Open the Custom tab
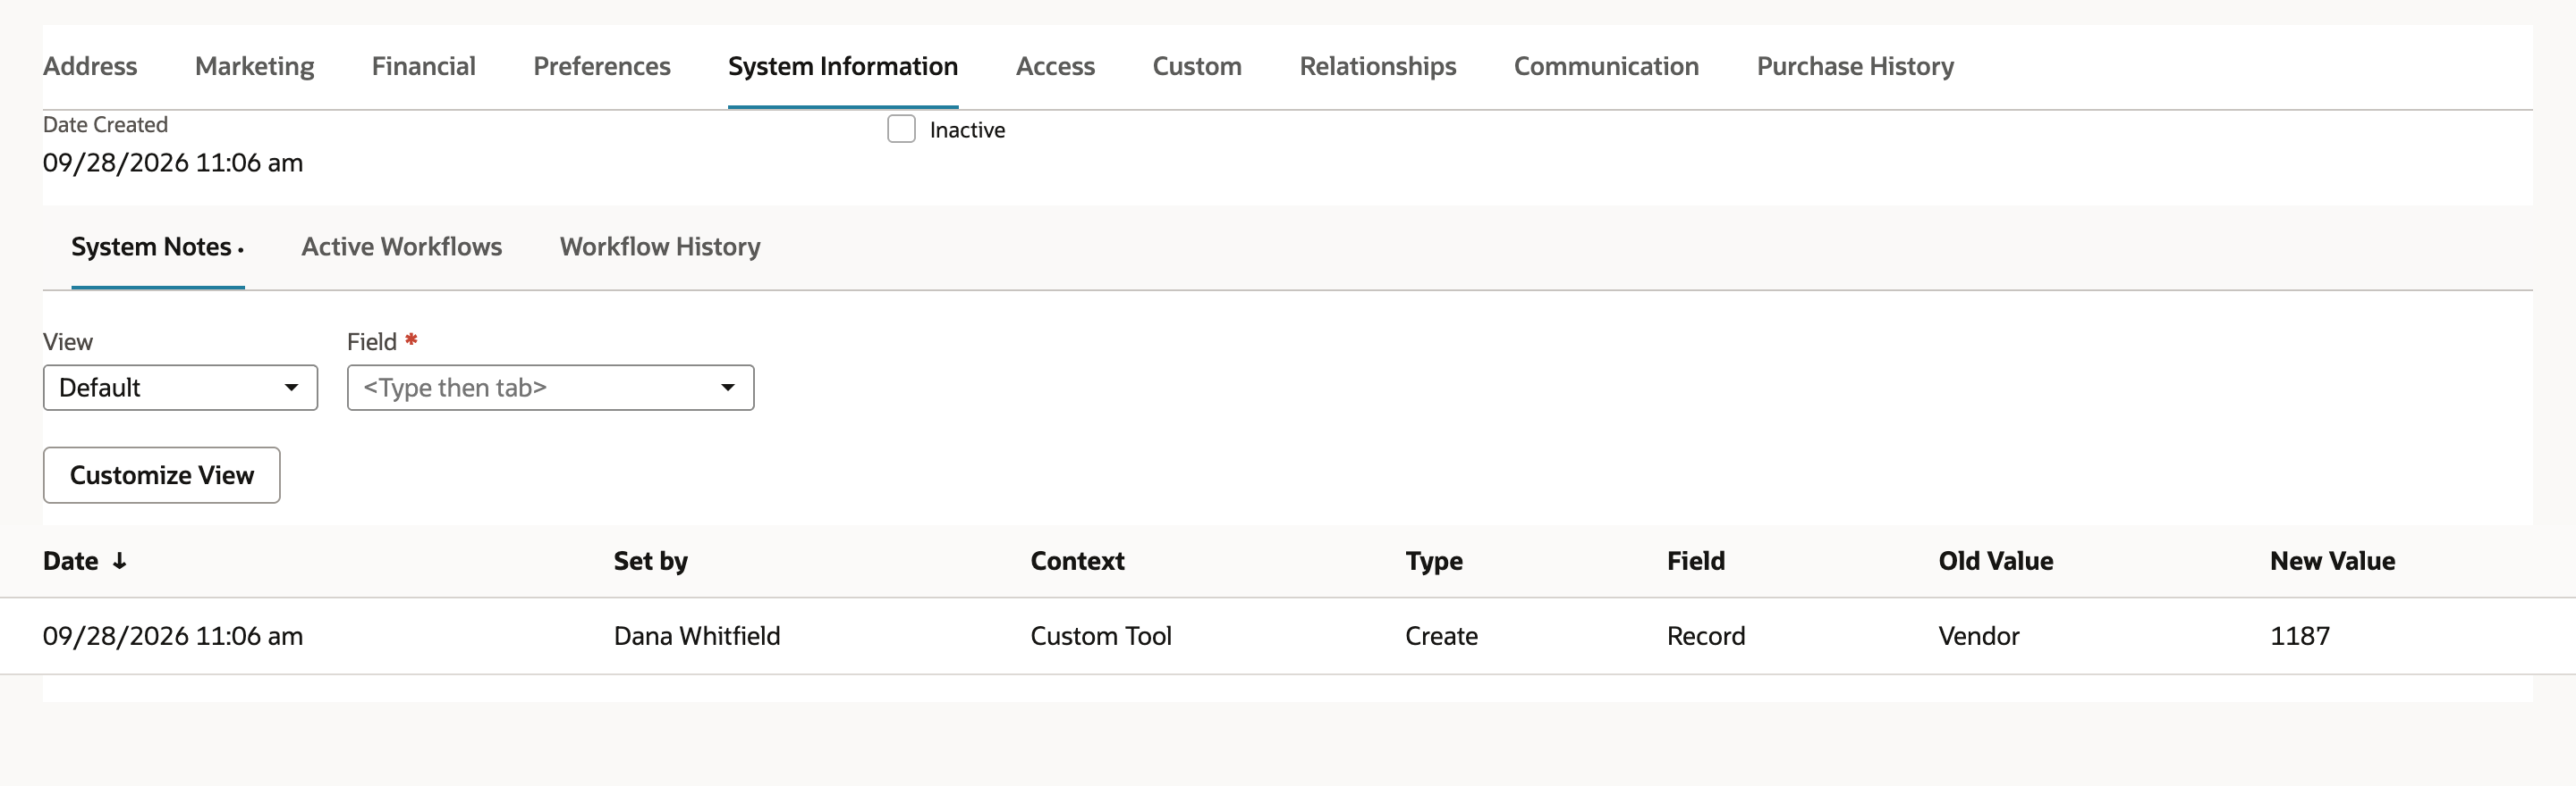Screen dimensions: 2576x786 [1197, 66]
